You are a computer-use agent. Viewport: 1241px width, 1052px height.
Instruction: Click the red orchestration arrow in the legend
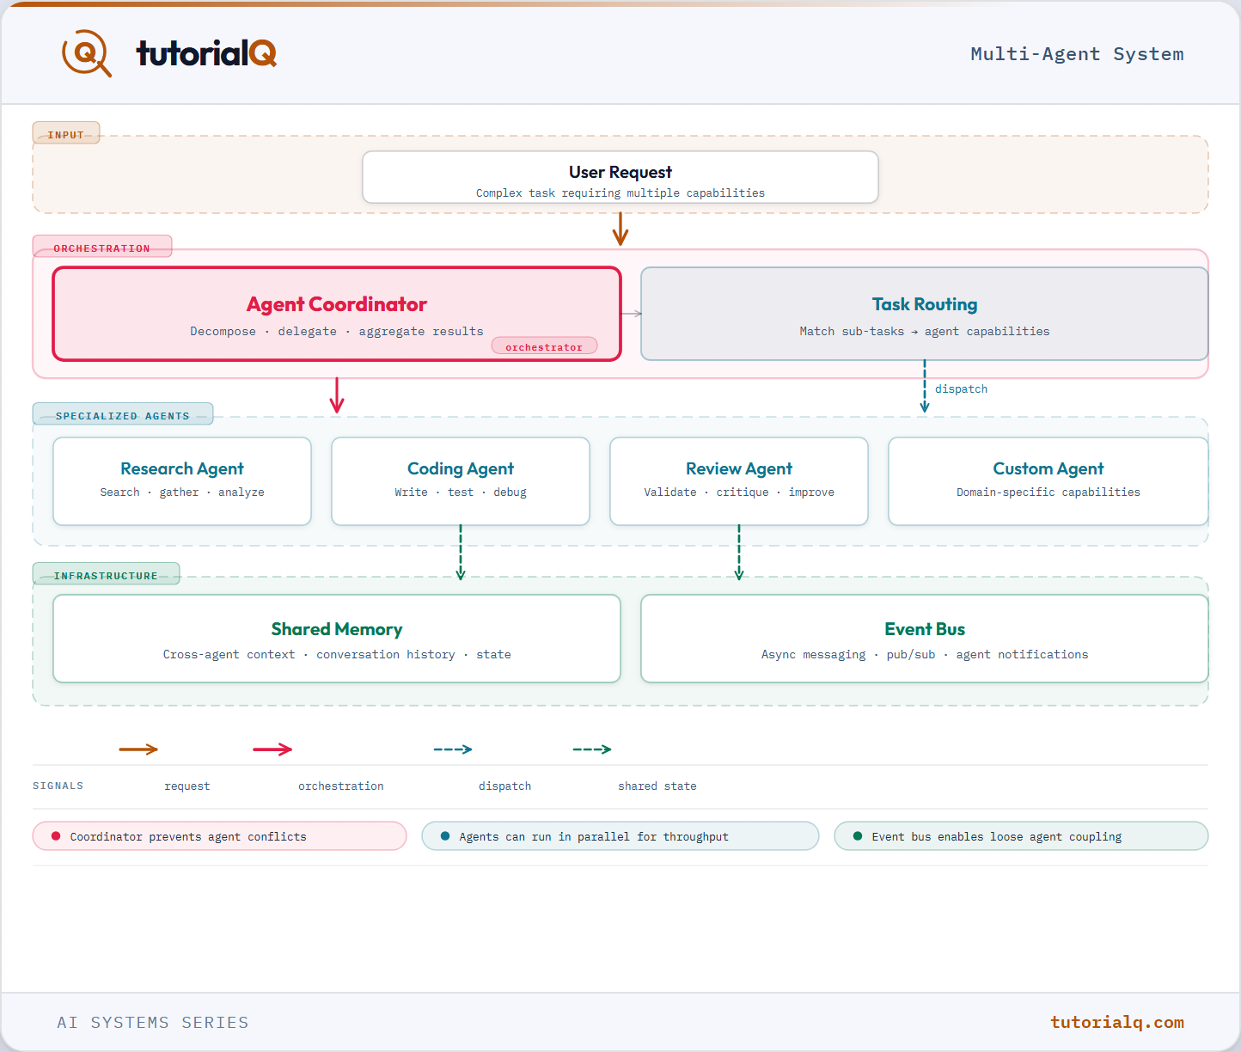click(272, 749)
